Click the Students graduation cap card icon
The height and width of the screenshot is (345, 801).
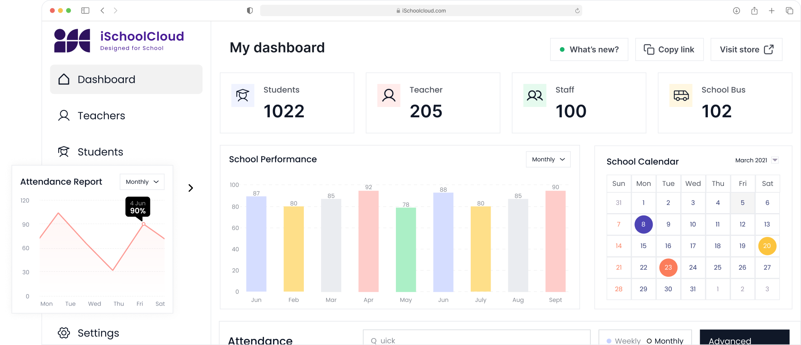click(242, 95)
